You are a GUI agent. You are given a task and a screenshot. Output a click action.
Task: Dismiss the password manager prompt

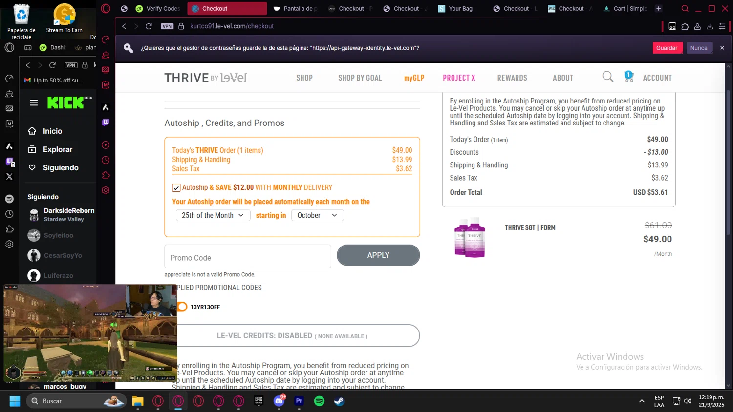pyautogui.click(x=722, y=48)
